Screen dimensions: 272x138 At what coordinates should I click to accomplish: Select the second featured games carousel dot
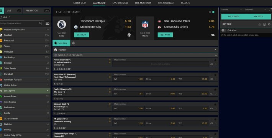pyautogui.click(x=213, y=12)
